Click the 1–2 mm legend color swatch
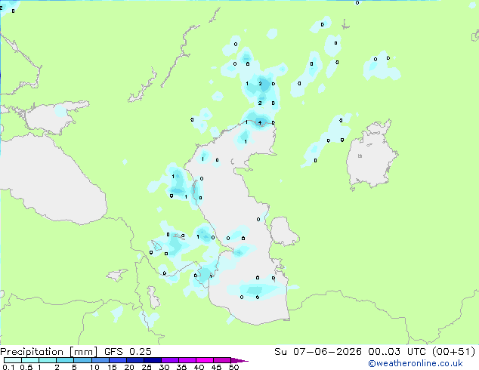This screenshot has height=370, width=479. click(48, 360)
